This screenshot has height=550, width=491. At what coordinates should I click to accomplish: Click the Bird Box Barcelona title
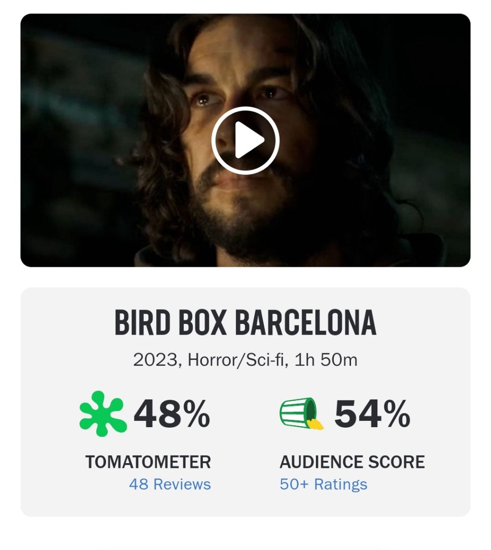coord(245,323)
